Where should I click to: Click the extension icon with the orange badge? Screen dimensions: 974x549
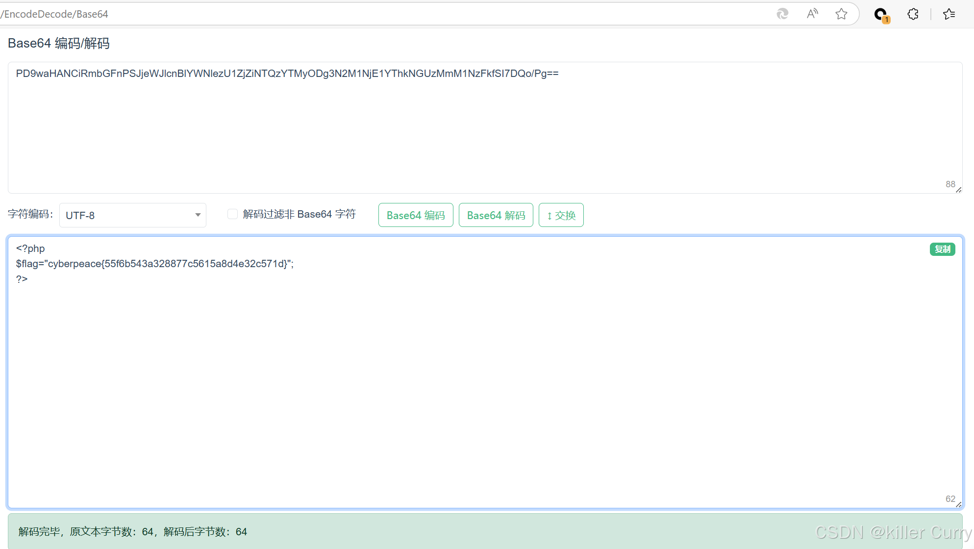[x=881, y=15]
